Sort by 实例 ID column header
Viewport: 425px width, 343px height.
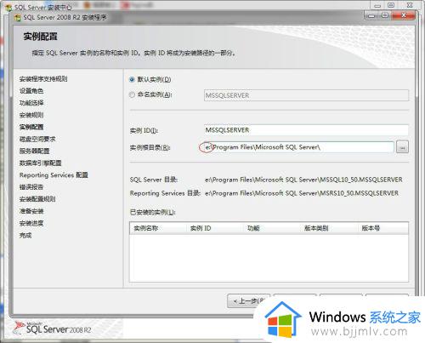click(x=214, y=228)
